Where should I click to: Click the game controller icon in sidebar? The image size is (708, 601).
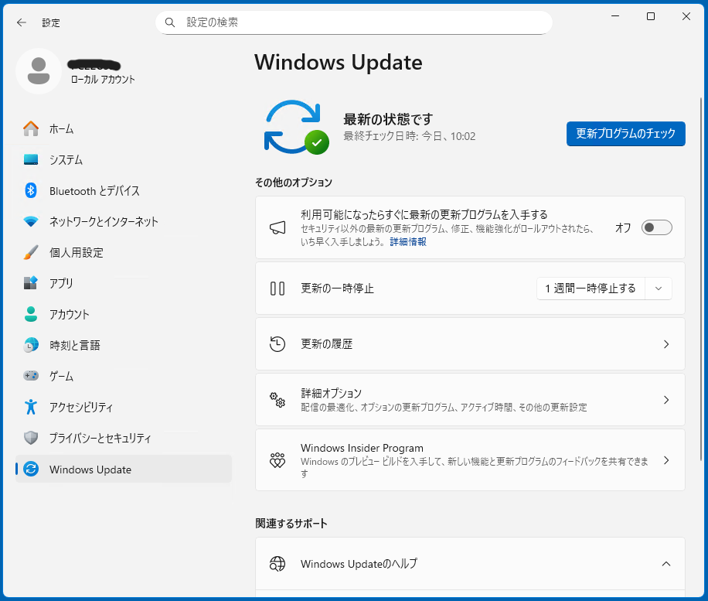tap(31, 376)
